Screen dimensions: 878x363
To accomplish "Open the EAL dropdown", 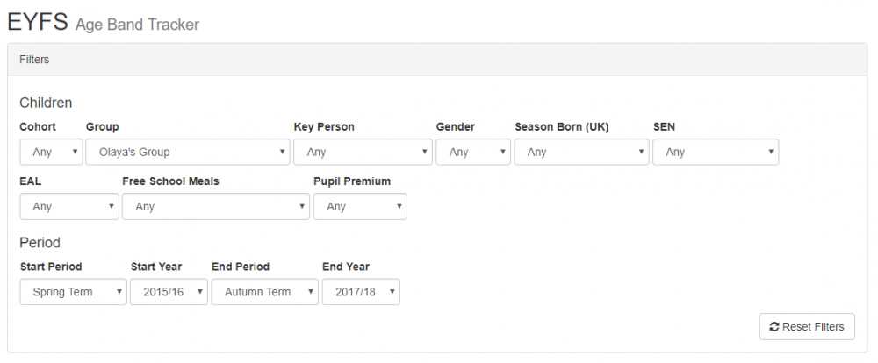I will pos(68,206).
